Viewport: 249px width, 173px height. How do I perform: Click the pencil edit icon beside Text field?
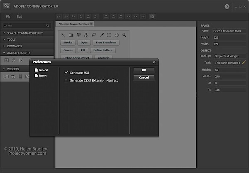pyautogui.click(x=244, y=62)
